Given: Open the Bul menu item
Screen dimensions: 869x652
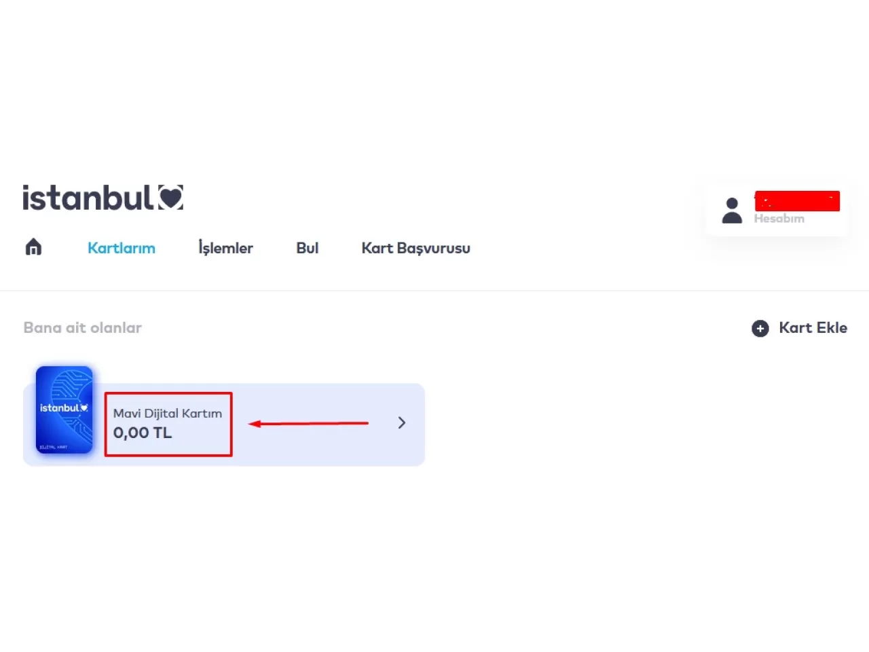Looking at the screenshot, I should (307, 248).
